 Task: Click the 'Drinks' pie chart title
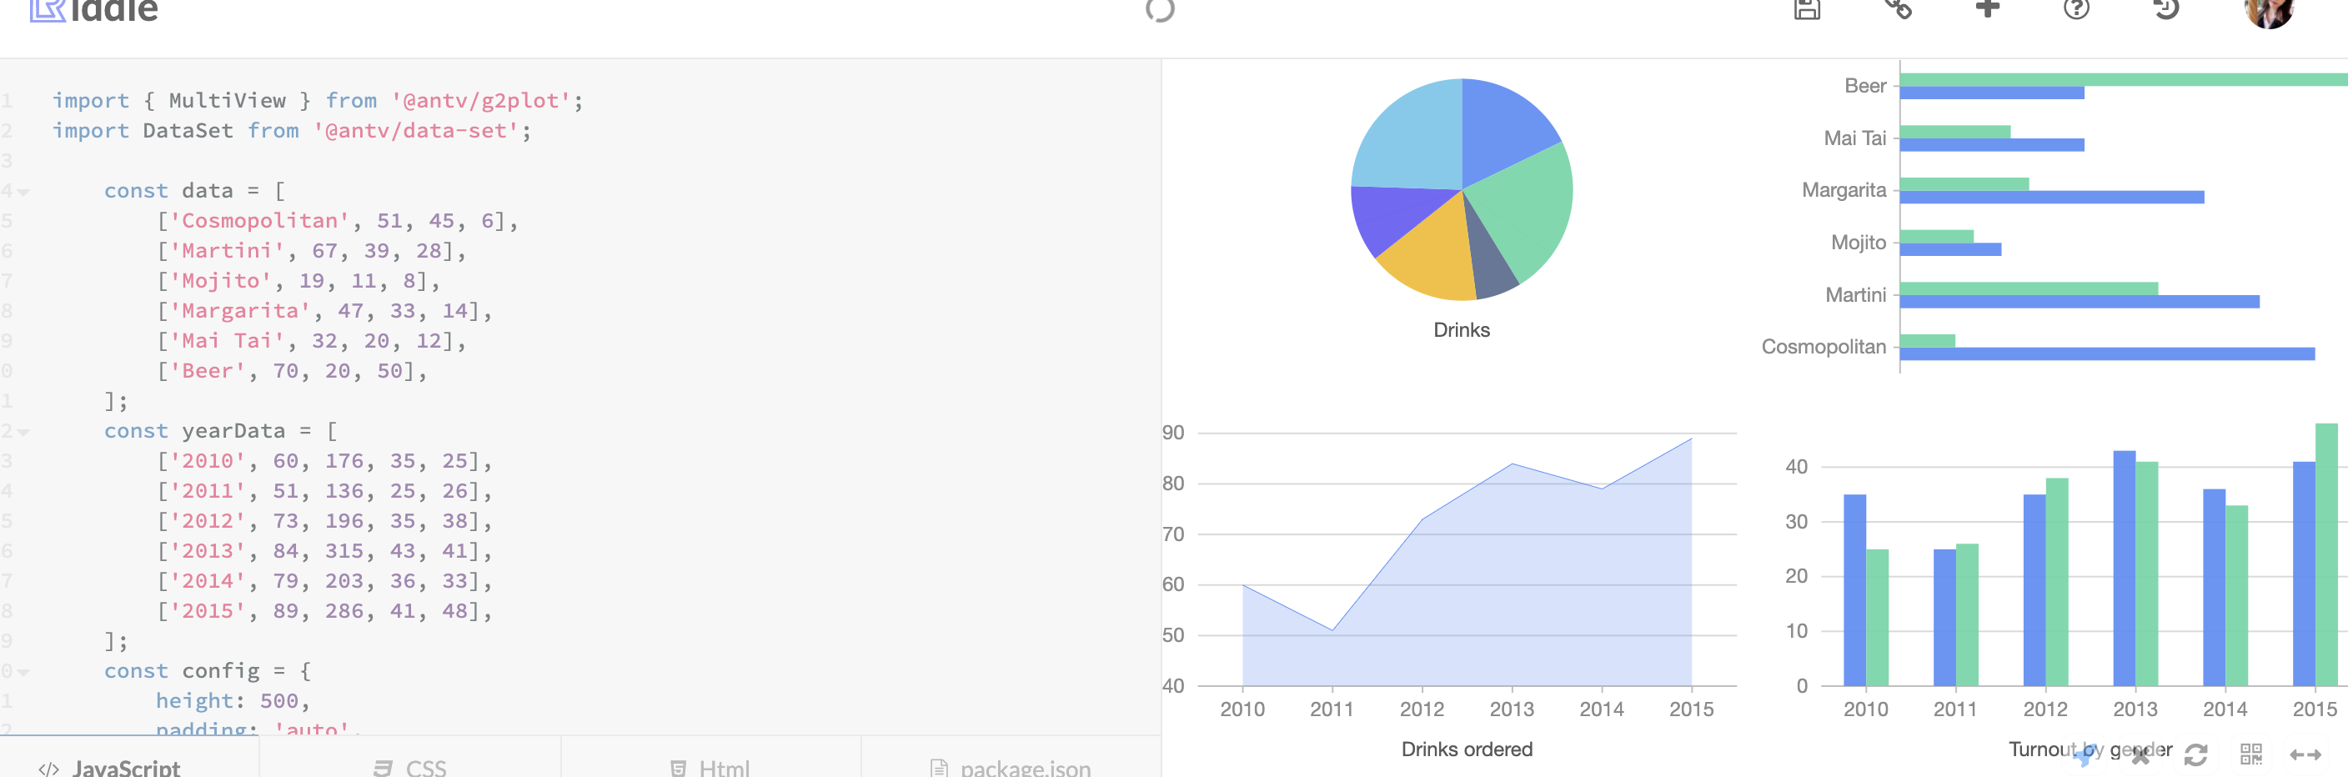click(x=1461, y=330)
